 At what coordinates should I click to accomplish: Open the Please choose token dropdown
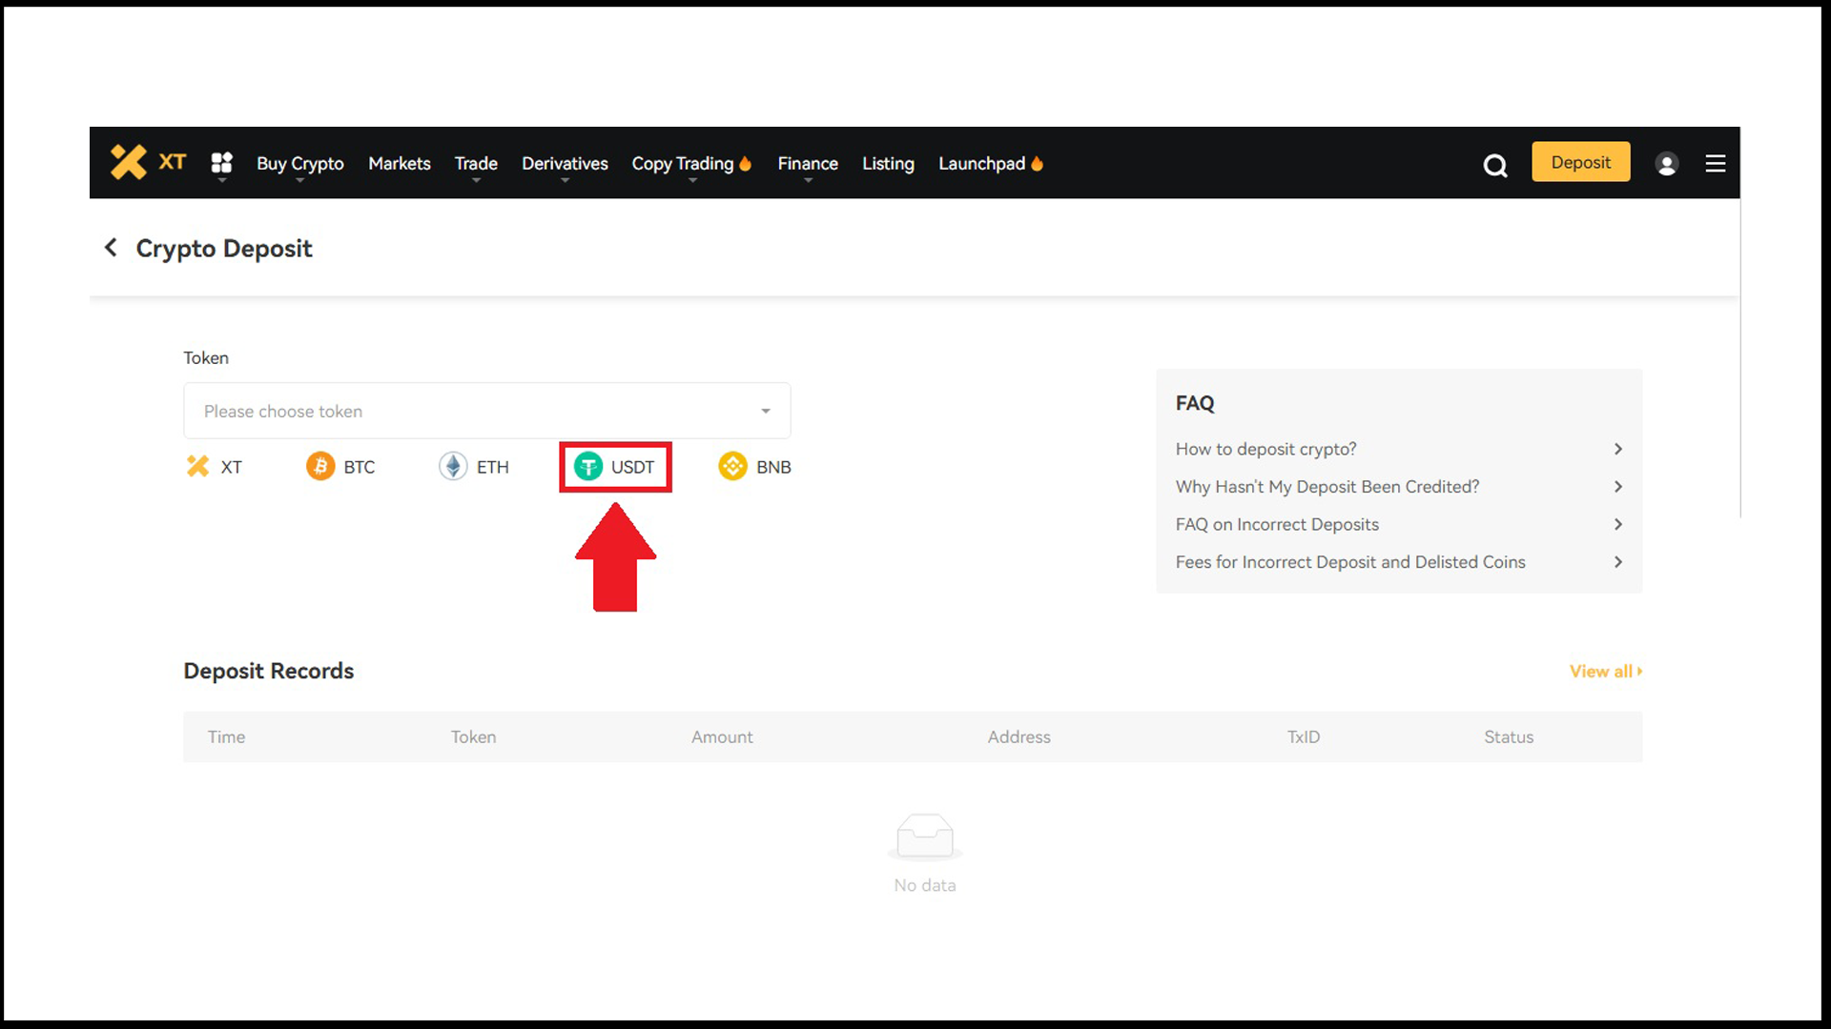pos(486,411)
